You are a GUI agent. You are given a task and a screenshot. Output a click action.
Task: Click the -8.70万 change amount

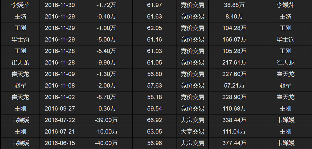pyautogui.click(x=106, y=97)
